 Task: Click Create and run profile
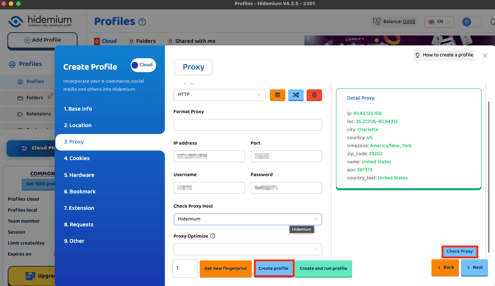pyautogui.click(x=323, y=268)
